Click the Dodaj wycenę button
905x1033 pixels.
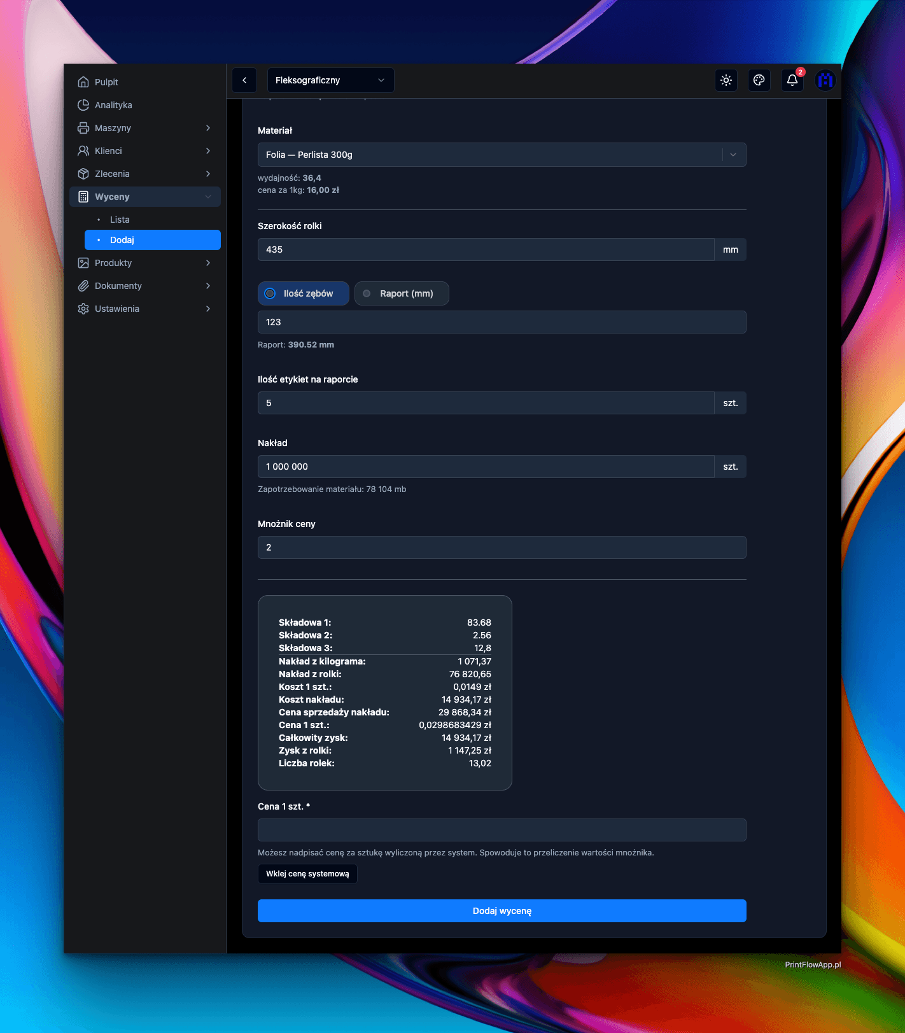(x=502, y=911)
